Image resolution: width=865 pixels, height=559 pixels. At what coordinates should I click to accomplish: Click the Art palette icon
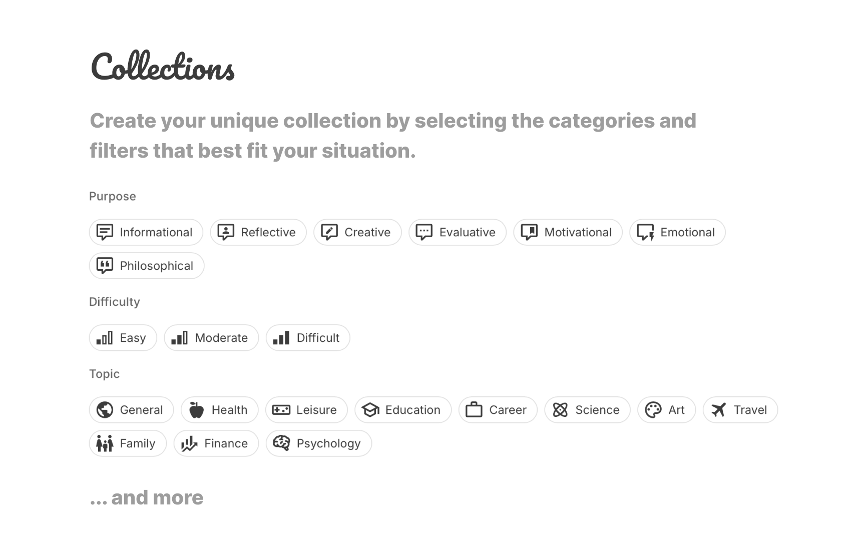click(653, 410)
